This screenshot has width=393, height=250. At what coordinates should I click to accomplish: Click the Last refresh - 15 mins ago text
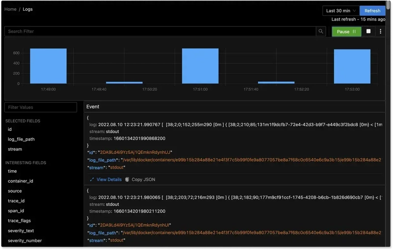pyautogui.click(x=358, y=19)
